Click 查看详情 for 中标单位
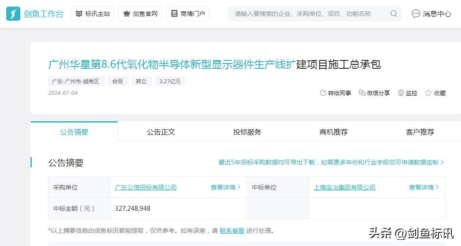The height and width of the screenshot is (246, 461). coord(423,187)
